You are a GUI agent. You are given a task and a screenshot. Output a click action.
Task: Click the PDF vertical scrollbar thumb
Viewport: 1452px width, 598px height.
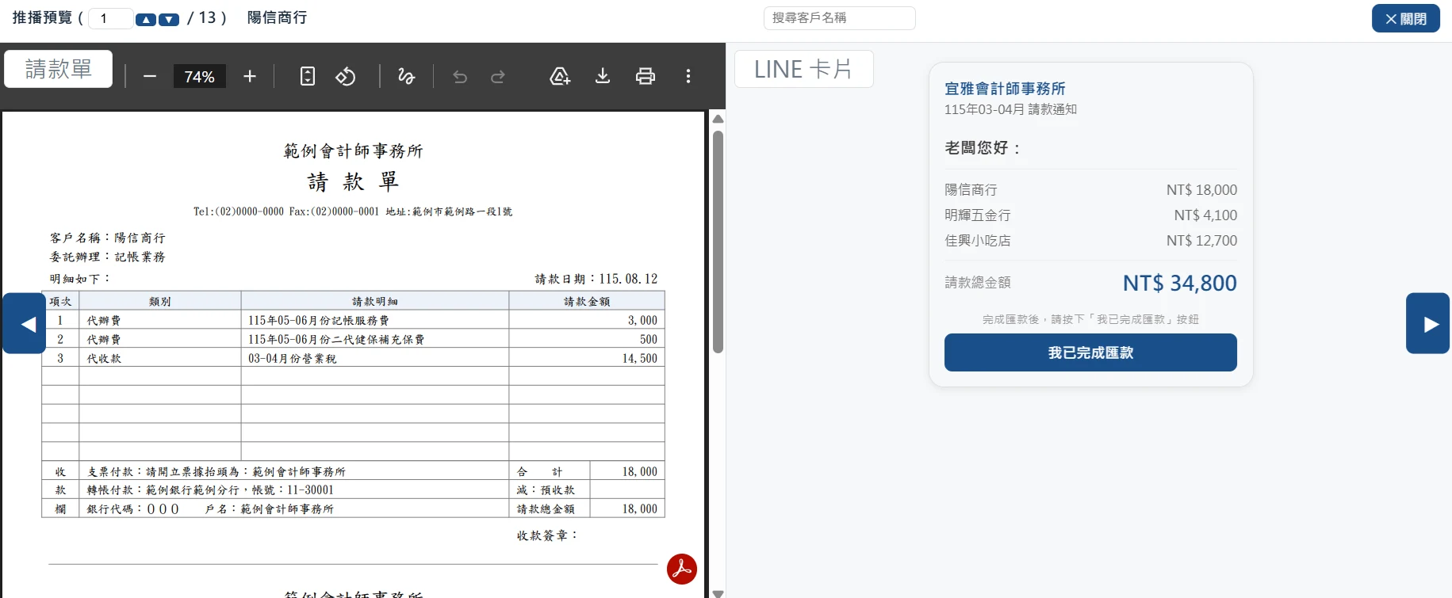(x=718, y=242)
